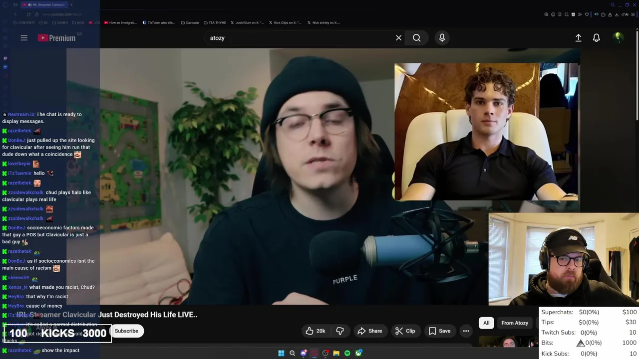Image resolution: width=639 pixels, height=359 pixels.
Task: Open the YouTube notifications bell
Action: [596, 38]
